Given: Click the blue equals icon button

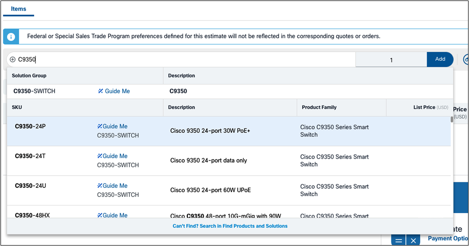Looking at the screenshot, I should [x=399, y=240].
